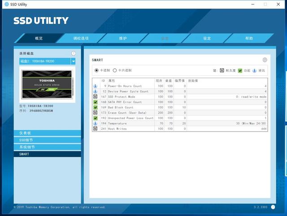Click green check of SATA PHY Error Count

pyautogui.click(x=96, y=102)
